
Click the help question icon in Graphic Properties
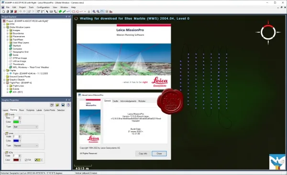[68, 105]
